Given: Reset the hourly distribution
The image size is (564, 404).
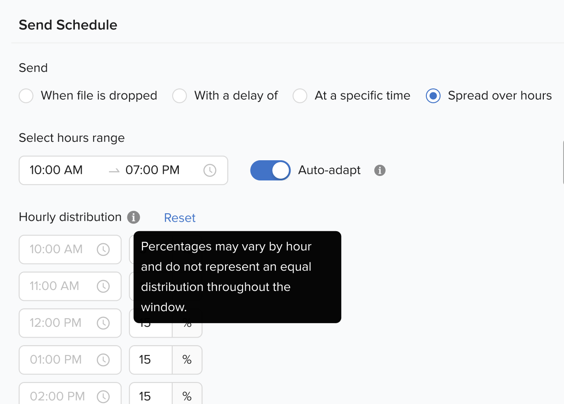Looking at the screenshot, I should pos(180,218).
